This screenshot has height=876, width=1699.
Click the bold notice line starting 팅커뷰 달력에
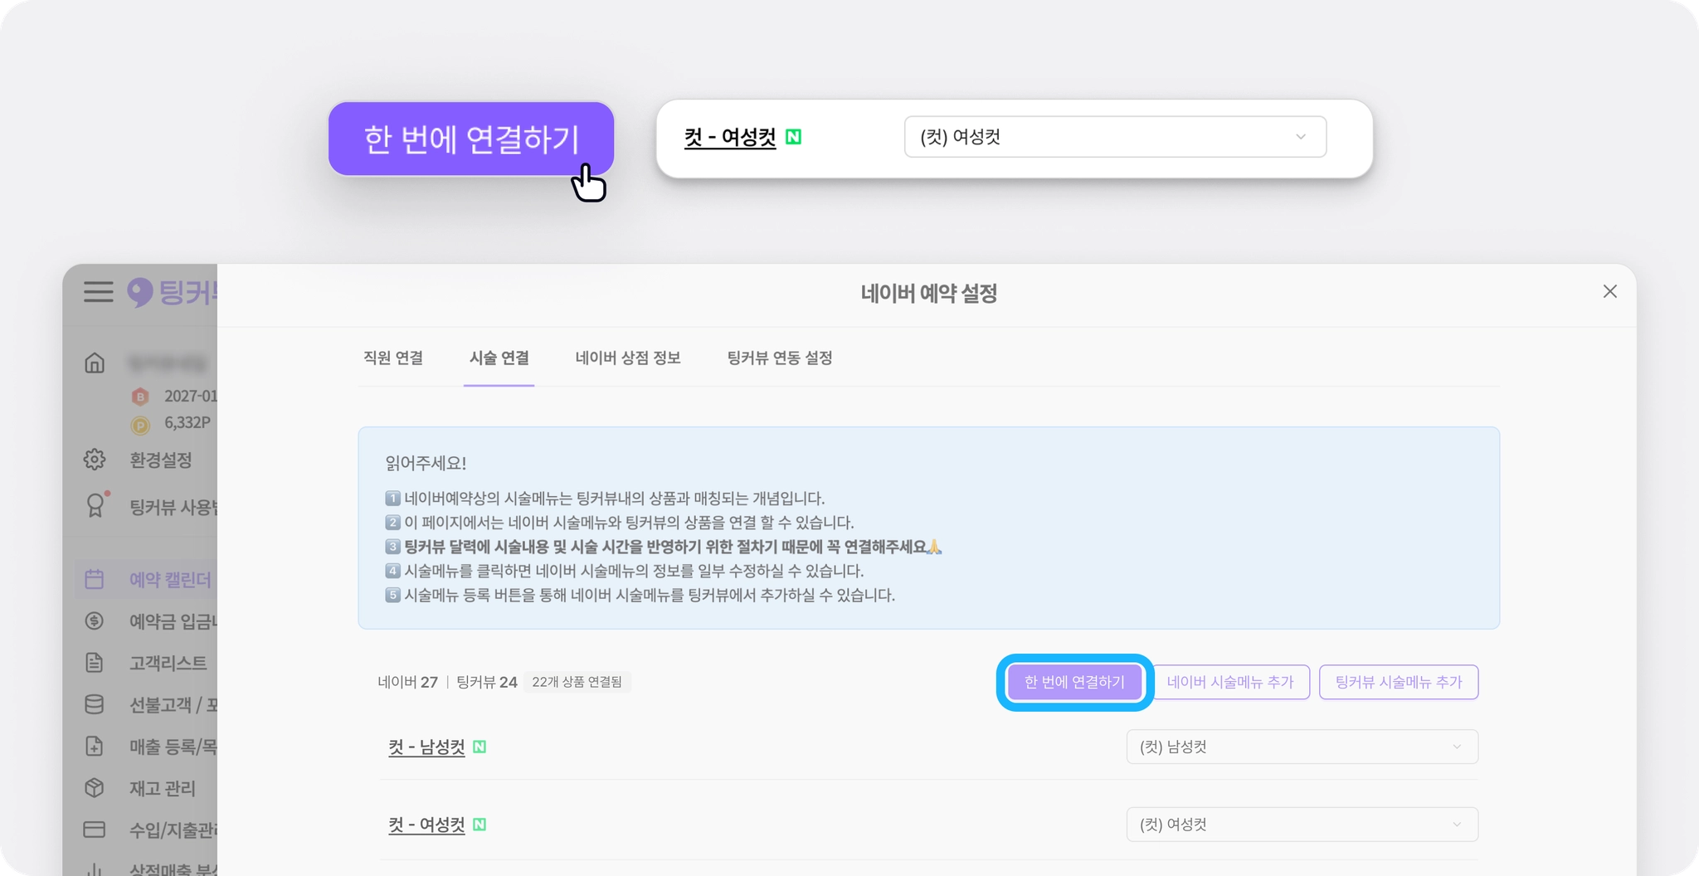coord(664,547)
